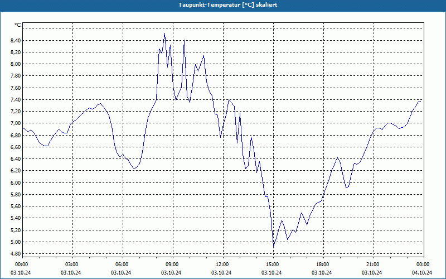Click the 12:00 time label

pos(223,264)
